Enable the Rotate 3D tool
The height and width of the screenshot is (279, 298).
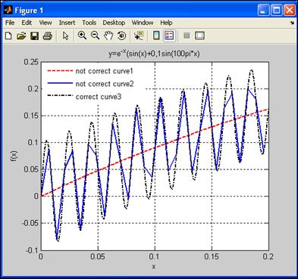pos(122,36)
